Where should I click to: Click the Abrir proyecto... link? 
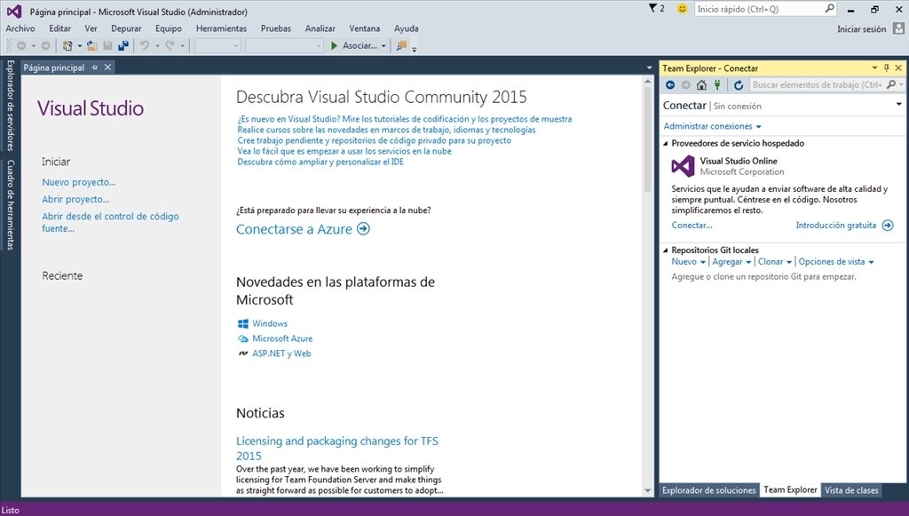pyautogui.click(x=75, y=200)
